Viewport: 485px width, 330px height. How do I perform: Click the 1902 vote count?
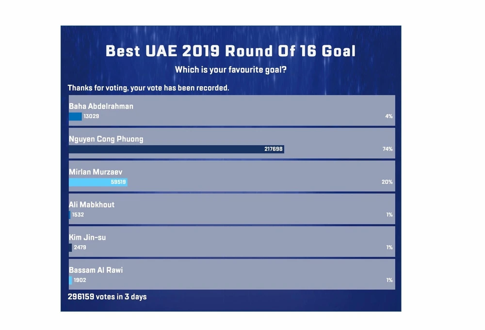point(80,280)
